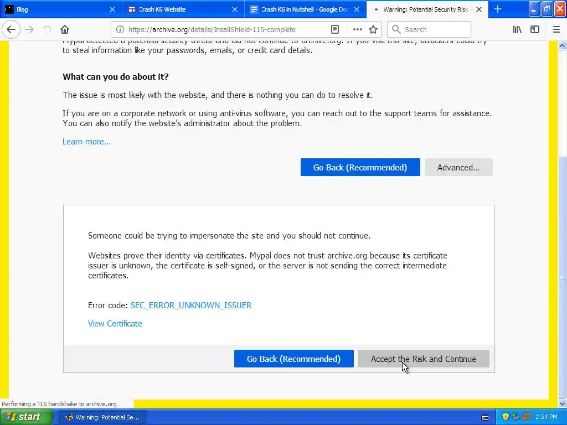
Task: Click the green arrow tray icon
Action: pos(516,417)
